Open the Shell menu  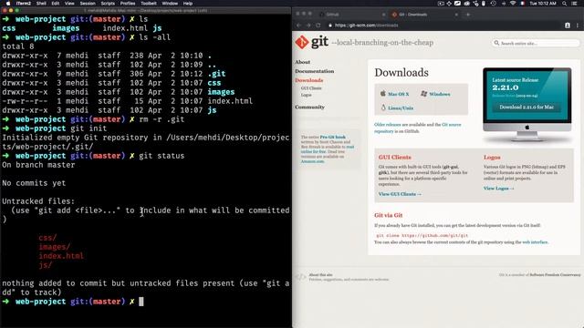[41, 4]
